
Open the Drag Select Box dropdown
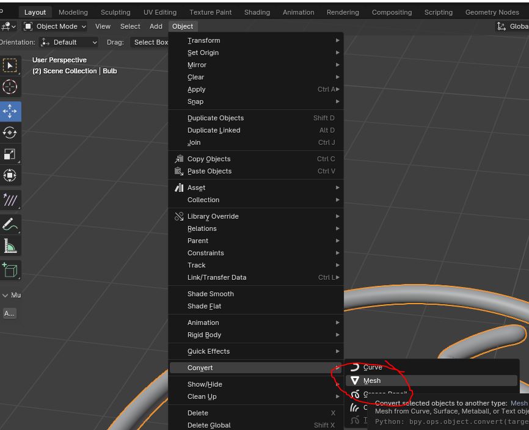151,42
